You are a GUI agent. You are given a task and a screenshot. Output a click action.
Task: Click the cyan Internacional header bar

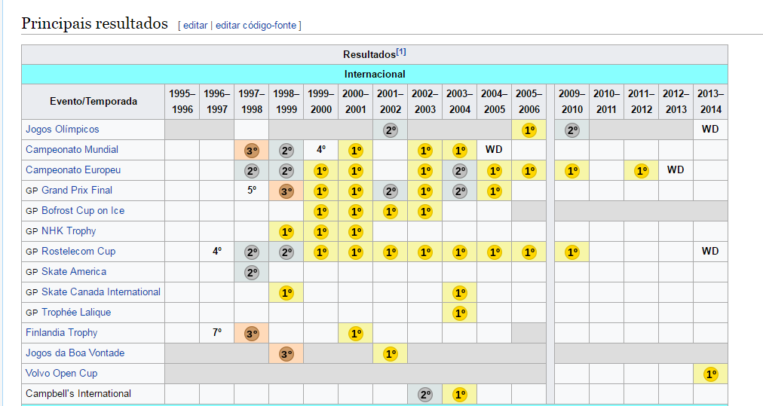[375, 74]
